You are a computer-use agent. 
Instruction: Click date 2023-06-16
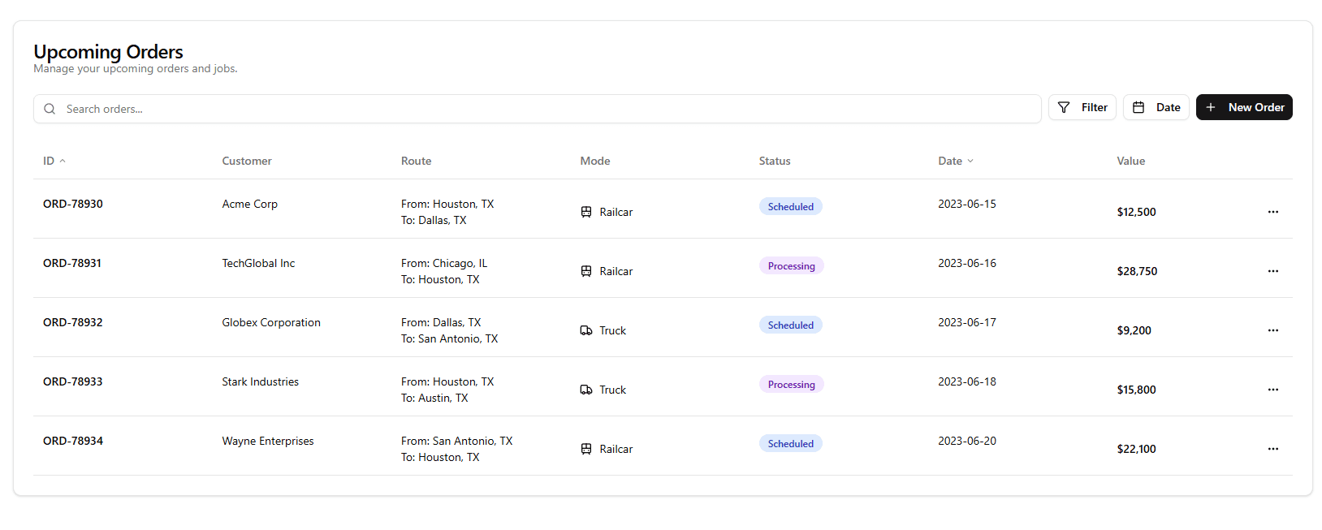point(967,263)
